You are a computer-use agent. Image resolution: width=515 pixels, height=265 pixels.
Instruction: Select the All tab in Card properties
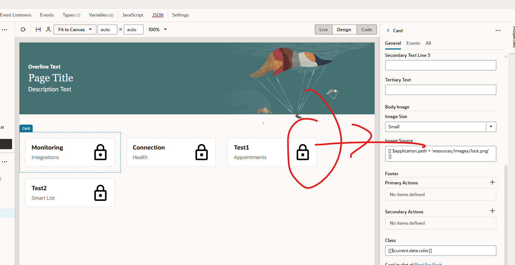tap(428, 43)
